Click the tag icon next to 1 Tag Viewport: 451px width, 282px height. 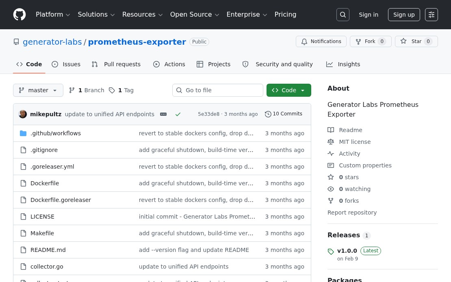[112, 90]
